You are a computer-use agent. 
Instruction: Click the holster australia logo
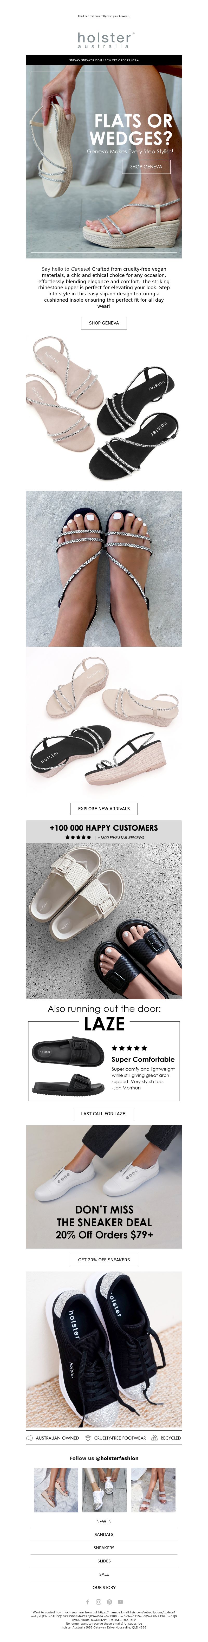pos(103,40)
